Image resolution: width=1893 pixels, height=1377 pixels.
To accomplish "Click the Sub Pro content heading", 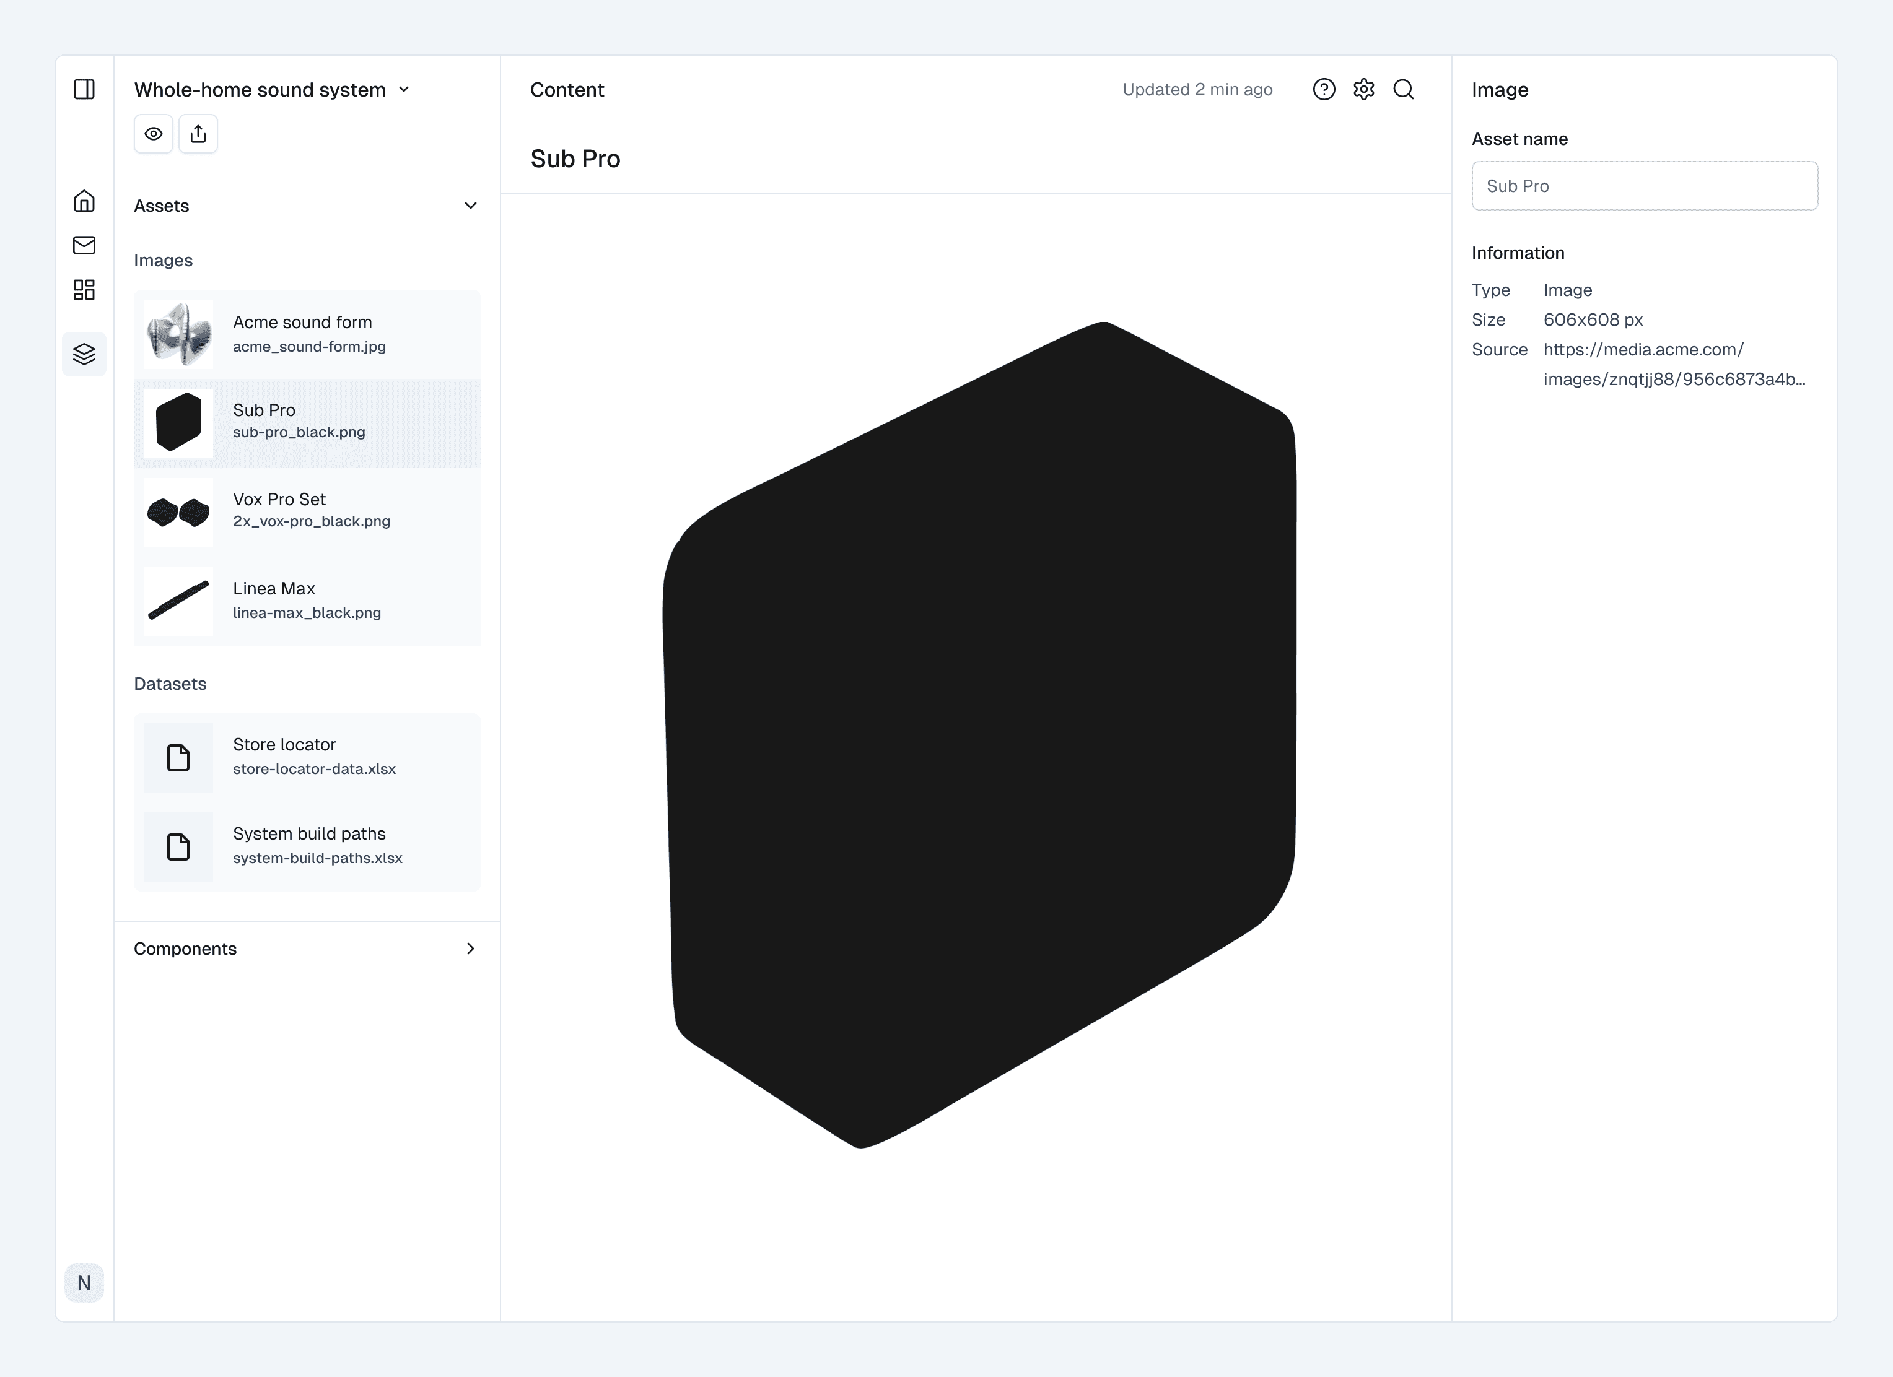I will [x=575, y=159].
